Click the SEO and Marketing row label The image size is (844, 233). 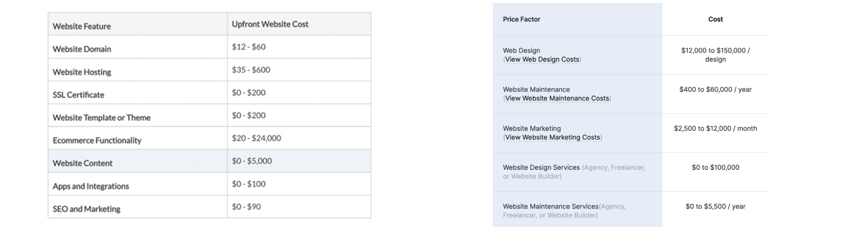click(x=87, y=209)
